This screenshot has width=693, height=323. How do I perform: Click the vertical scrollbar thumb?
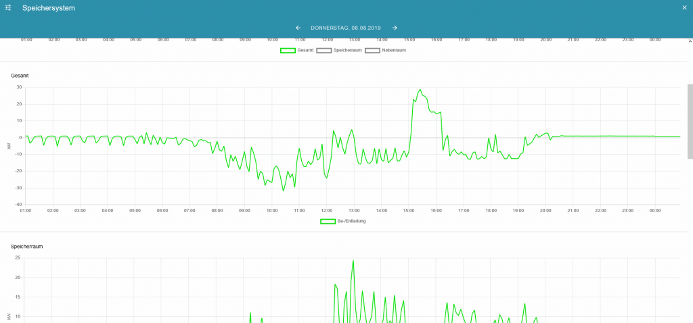click(690, 122)
